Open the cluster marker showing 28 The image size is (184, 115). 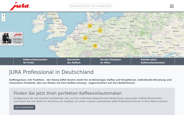[x=90, y=26]
